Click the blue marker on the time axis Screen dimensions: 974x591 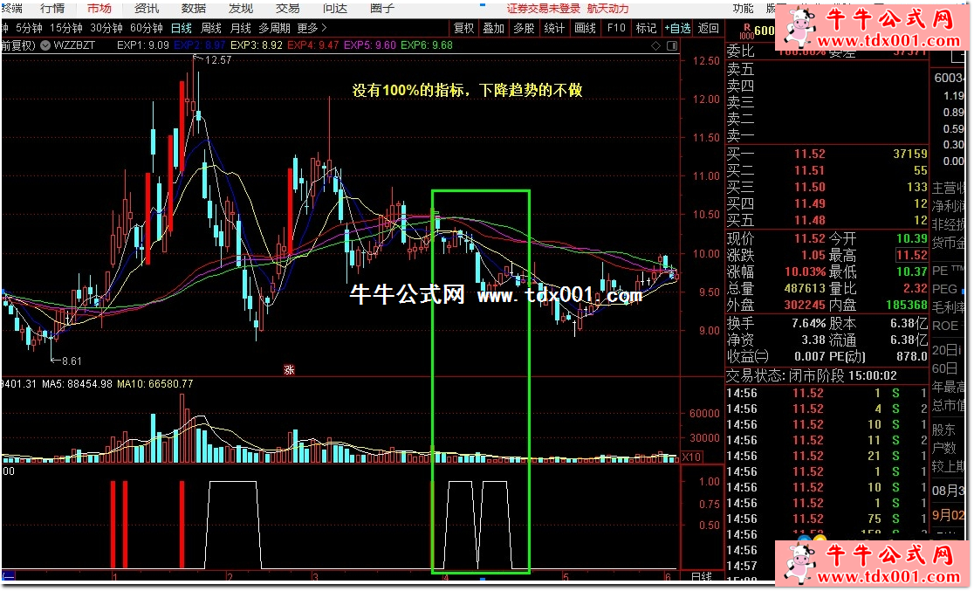pyautogui.click(x=481, y=578)
